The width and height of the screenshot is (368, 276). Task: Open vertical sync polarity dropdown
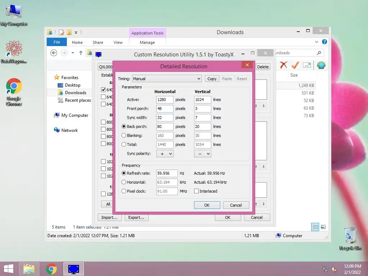(x=203, y=154)
